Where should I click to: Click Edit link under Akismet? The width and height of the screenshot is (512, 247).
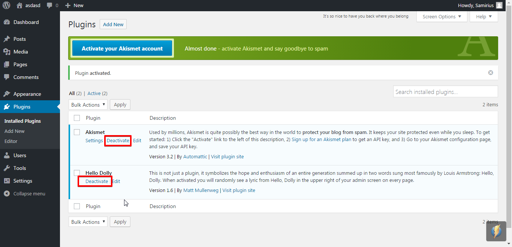[x=137, y=141]
